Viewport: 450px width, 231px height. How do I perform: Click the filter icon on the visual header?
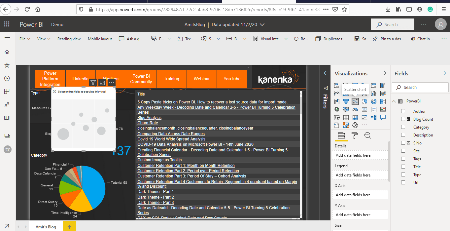(93, 83)
